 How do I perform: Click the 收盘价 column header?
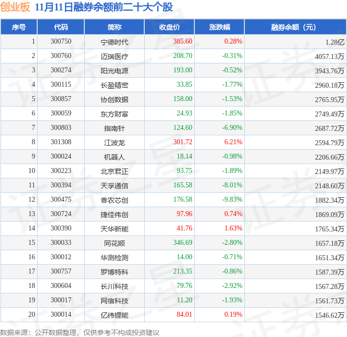[x=170, y=27]
